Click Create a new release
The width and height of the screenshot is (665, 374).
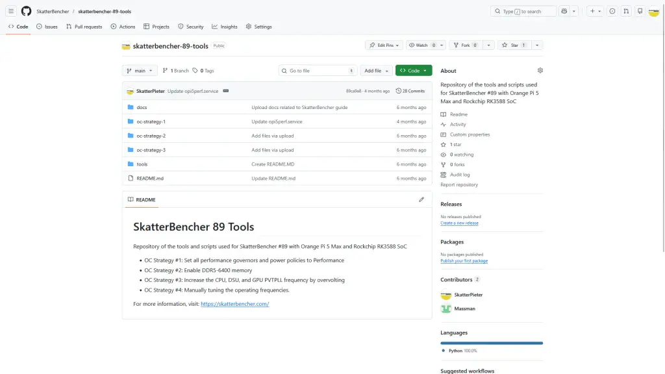click(460, 223)
